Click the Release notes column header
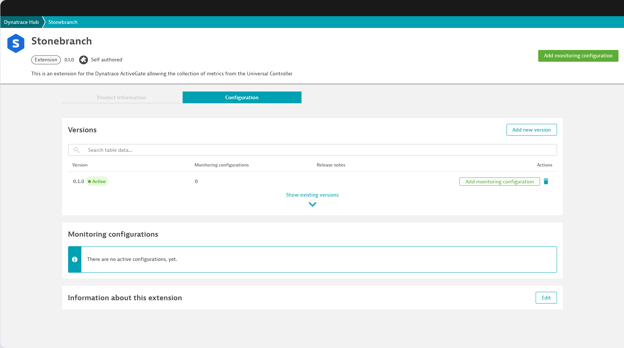This screenshot has width=624, height=348. click(x=331, y=165)
